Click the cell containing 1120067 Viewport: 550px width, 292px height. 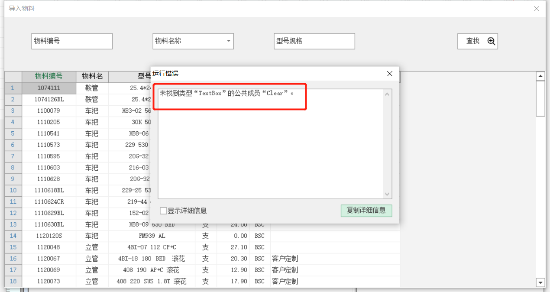49,259
